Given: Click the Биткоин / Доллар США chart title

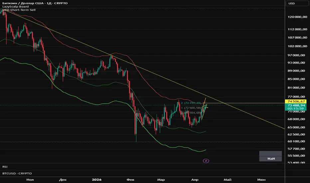Looking at the screenshot, I should pyautogui.click(x=35, y=3).
